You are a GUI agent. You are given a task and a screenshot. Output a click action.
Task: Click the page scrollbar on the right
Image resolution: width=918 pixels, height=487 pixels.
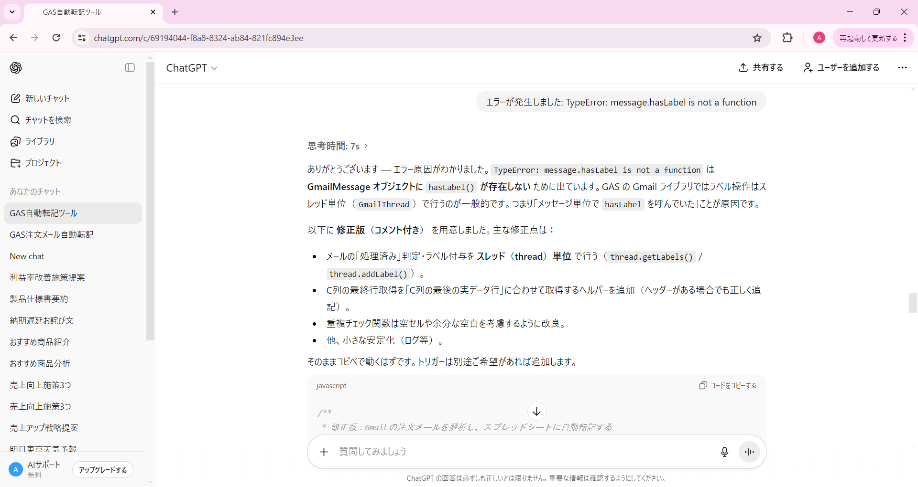(912, 303)
